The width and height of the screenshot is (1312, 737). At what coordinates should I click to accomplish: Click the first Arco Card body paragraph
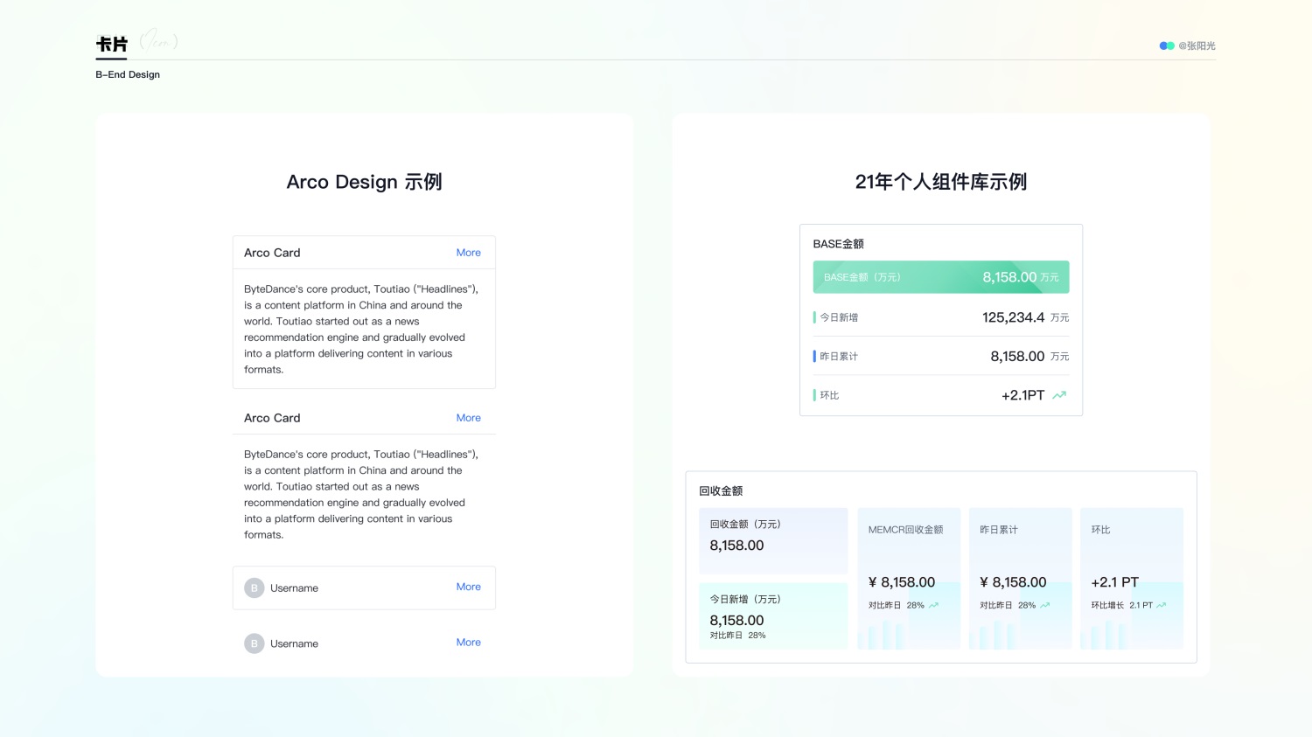pyautogui.click(x=361, y=330)
